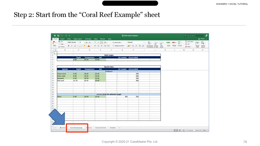Open the Exercise Solution sheet tab
260x146 pixels.
(x=101, y=128)
